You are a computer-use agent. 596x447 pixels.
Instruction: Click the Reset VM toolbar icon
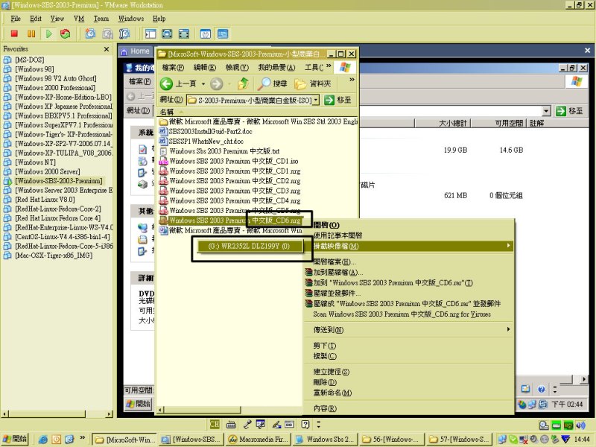(66, 34)
